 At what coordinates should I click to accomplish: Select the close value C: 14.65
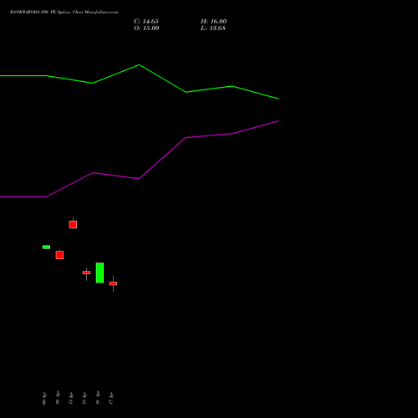click(x=146, y=22)
